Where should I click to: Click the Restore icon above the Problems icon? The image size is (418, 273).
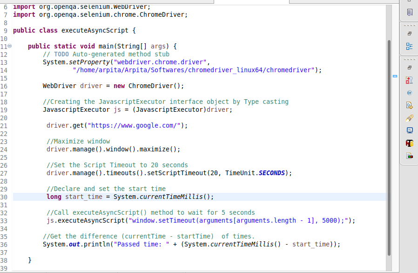(x=409, y=67)
